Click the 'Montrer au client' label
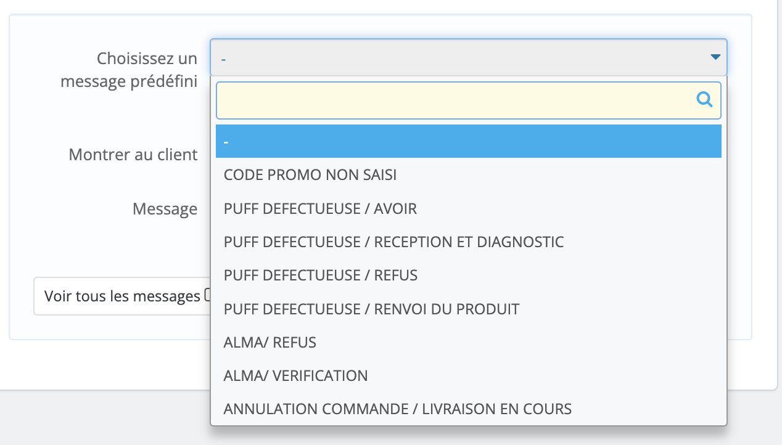Viewport: 782px width, 445px height. tap(133, 155)
